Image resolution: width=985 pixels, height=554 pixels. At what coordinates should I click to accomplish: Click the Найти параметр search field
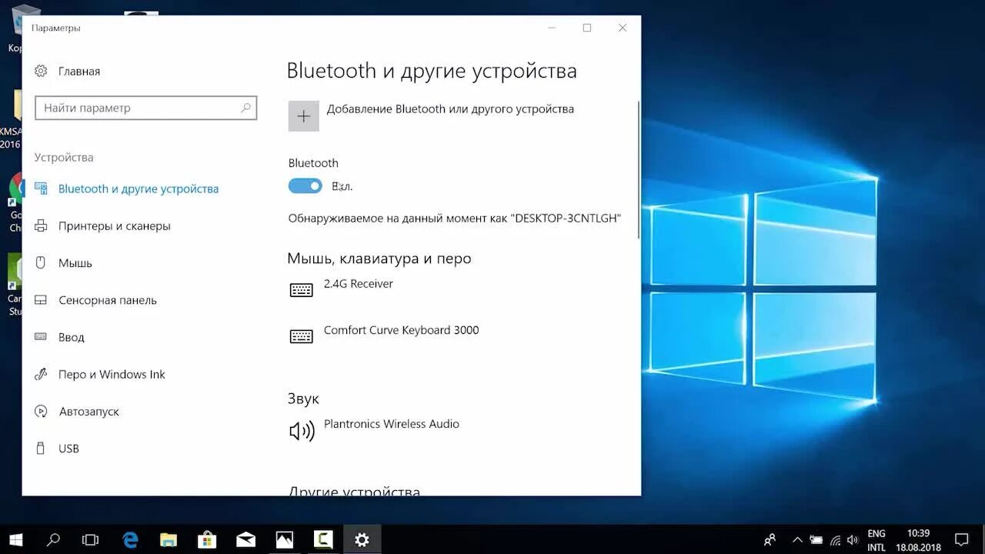(x=145, y=108)
